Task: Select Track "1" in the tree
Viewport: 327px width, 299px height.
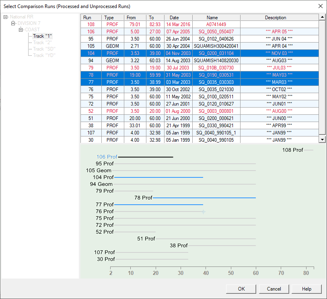Action: tap(42, 36)
